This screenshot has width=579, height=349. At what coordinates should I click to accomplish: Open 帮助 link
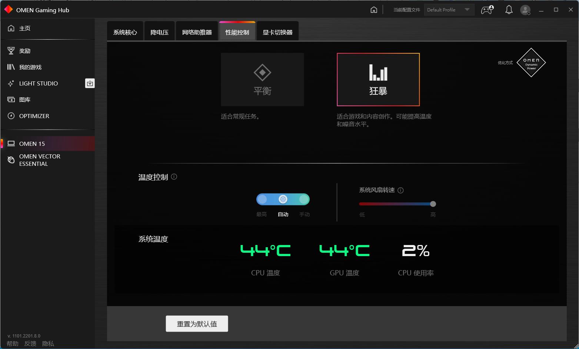tap(13, 344)
